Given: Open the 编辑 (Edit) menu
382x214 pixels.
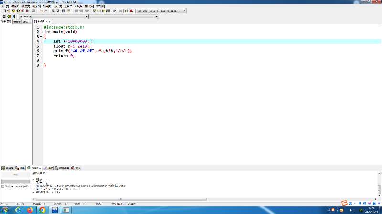Looking at the screenshot, I should (15, 6).
